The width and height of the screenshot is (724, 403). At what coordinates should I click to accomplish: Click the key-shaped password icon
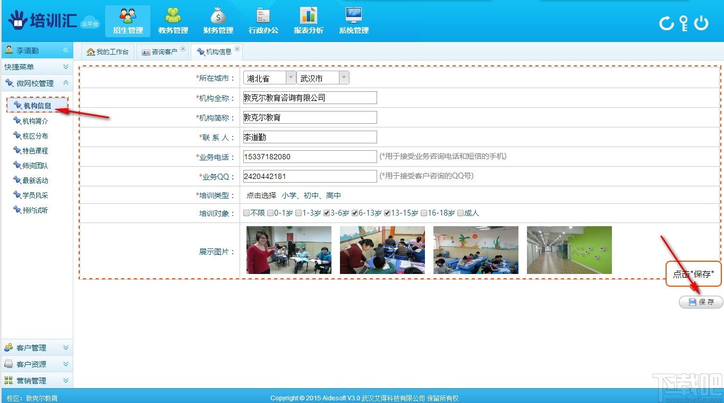(683, 23)
